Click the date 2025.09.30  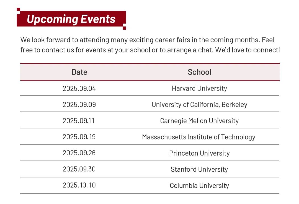point(79,169)
